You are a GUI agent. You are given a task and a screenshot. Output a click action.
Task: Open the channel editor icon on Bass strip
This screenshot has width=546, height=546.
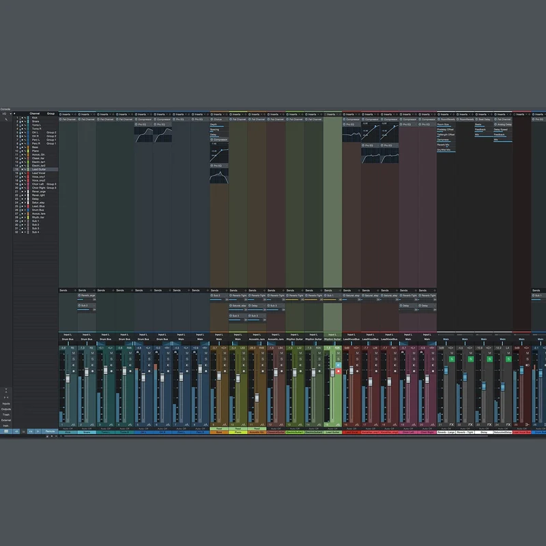[225, 425]
